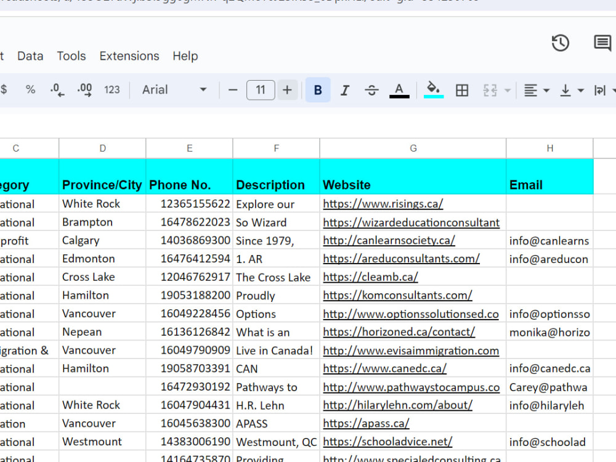This screenshot has width=616, height=462.
Task: Open text color picker
Action: tap(399, 90)
